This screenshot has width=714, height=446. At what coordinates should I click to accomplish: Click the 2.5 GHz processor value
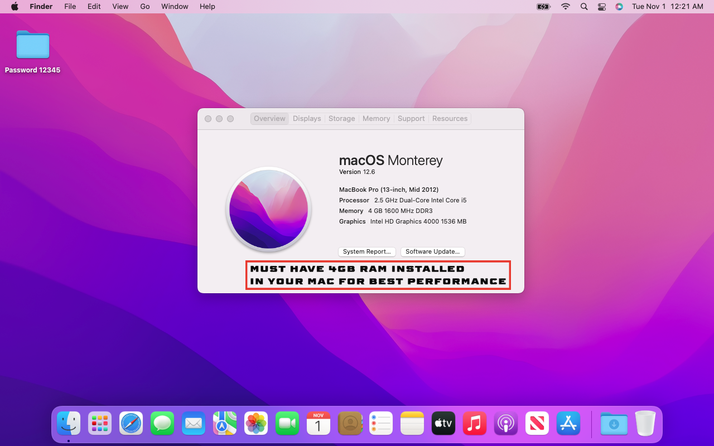pyautogui.click(x=420, y=200)
